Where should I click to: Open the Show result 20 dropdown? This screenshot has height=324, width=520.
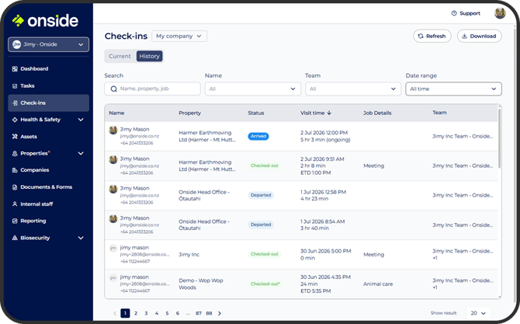[x=478, y=313]
